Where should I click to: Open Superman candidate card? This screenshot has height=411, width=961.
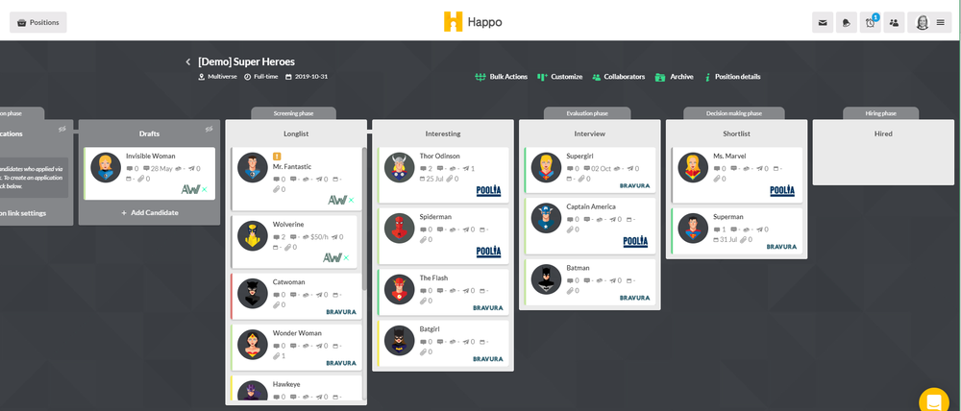point(737,230)
